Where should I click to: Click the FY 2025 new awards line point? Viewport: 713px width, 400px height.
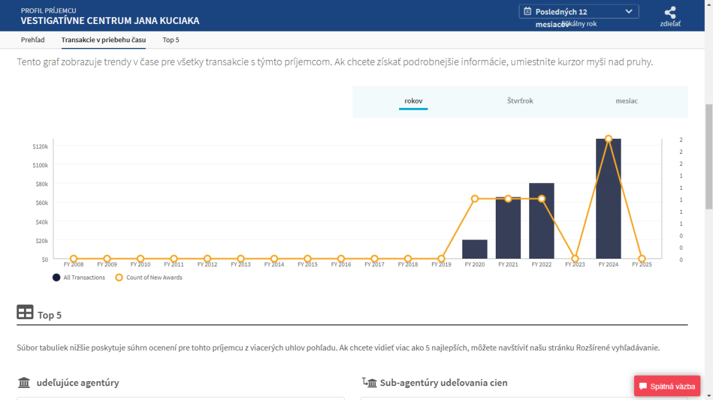pyautogui.click(x=642, y=259)
